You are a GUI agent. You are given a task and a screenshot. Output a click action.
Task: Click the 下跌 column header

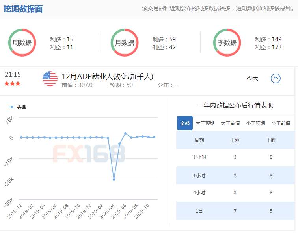click(271, 140)
